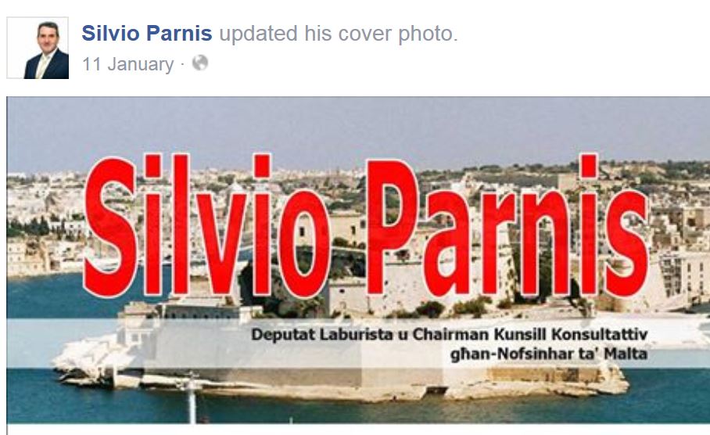
Task: Click the large red letter 'P'
Action: (x=392, y=227)
